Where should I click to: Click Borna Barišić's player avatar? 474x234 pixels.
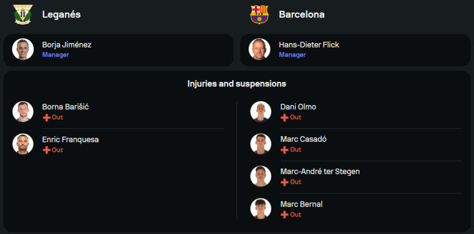[23, 112]
